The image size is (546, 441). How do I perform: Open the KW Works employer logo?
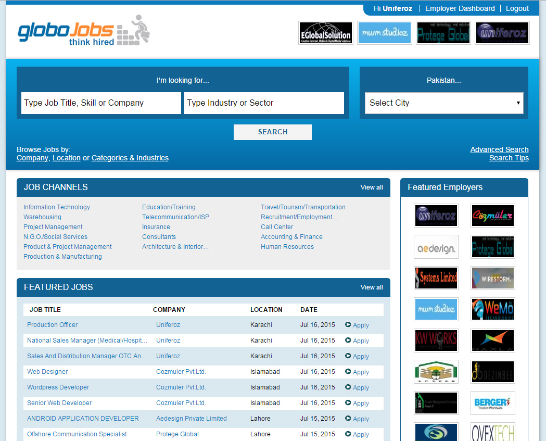coord(436,341)
